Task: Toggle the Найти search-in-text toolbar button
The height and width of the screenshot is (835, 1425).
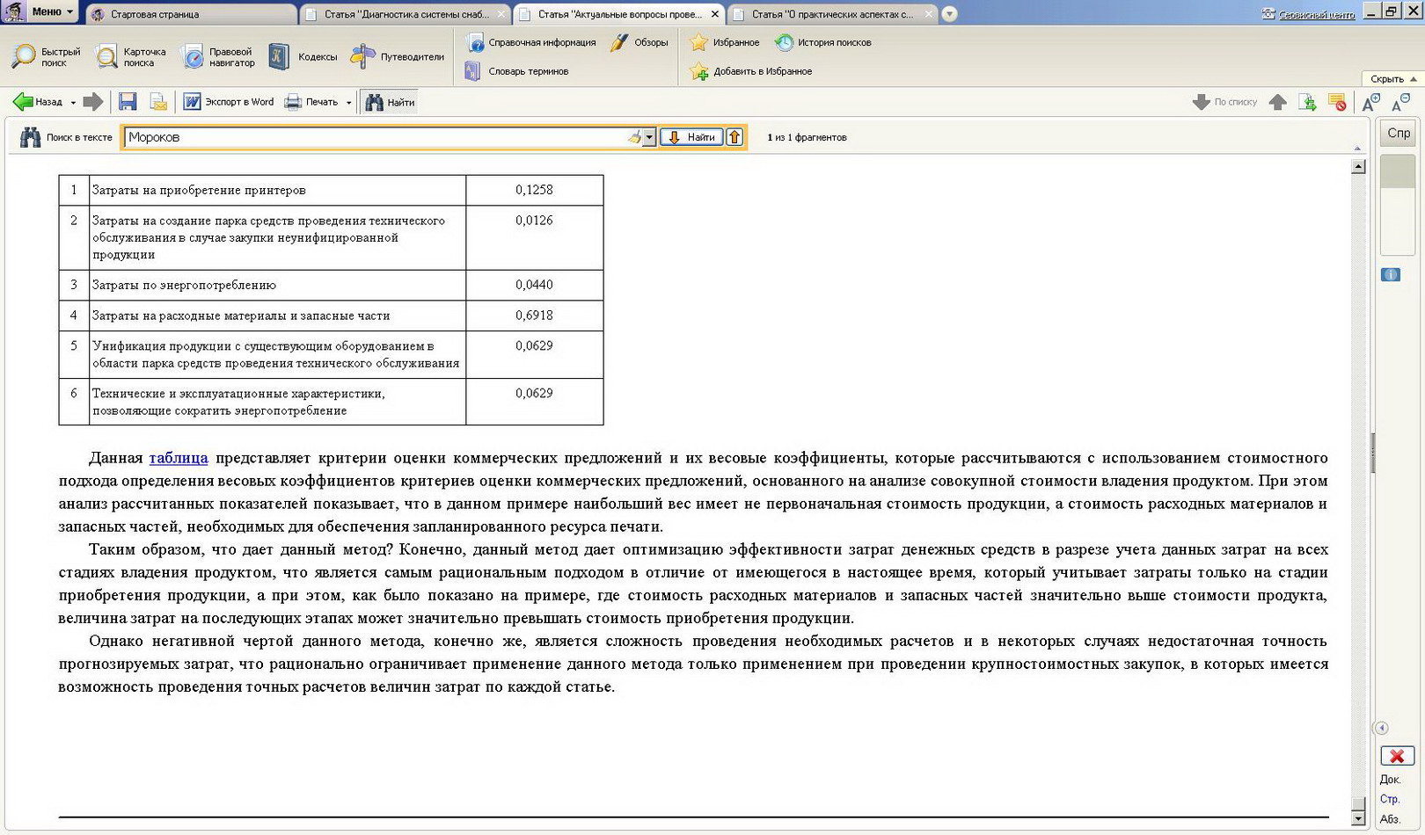Action: [390, 102]
